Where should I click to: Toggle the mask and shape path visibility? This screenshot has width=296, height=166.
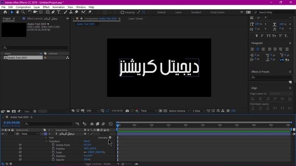coord(107,111)
